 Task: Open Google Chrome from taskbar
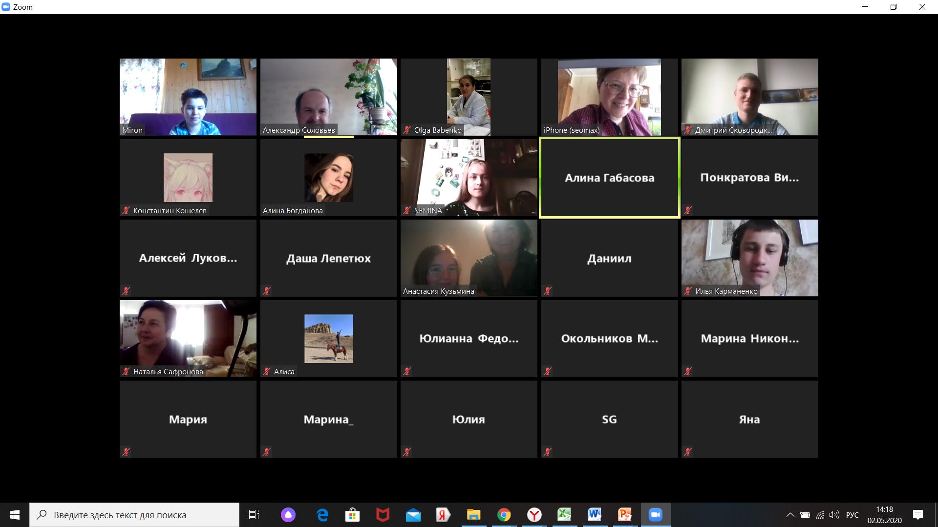pyautogui.click(x=504, y=515)
